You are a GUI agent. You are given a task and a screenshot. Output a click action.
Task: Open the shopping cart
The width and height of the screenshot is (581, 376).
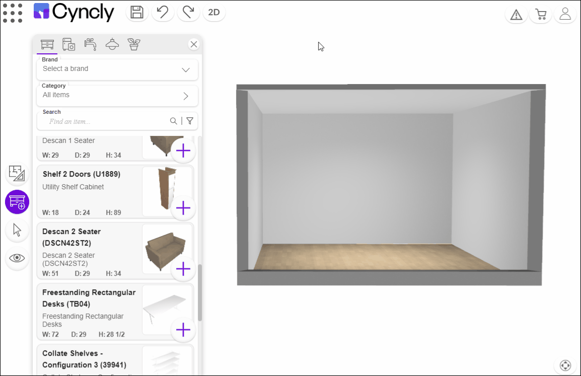(x=541, y=15)
